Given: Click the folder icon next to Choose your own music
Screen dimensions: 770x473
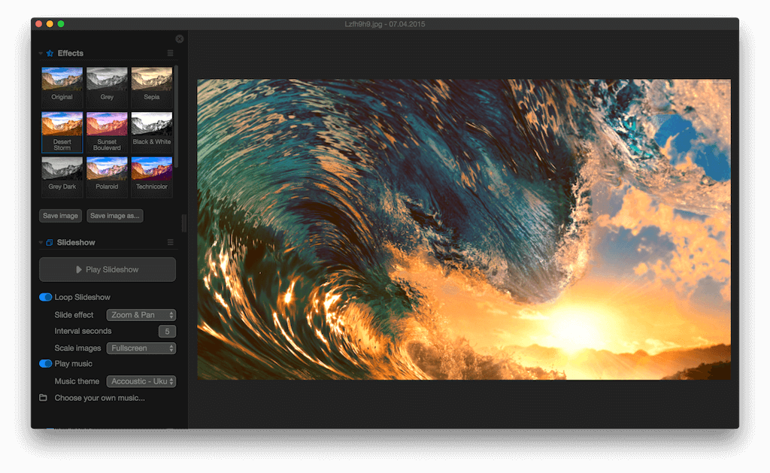Looking at the screenshot, I should point(42,398).
